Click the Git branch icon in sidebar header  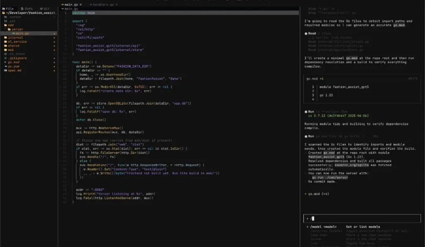[x=41, y=9]
